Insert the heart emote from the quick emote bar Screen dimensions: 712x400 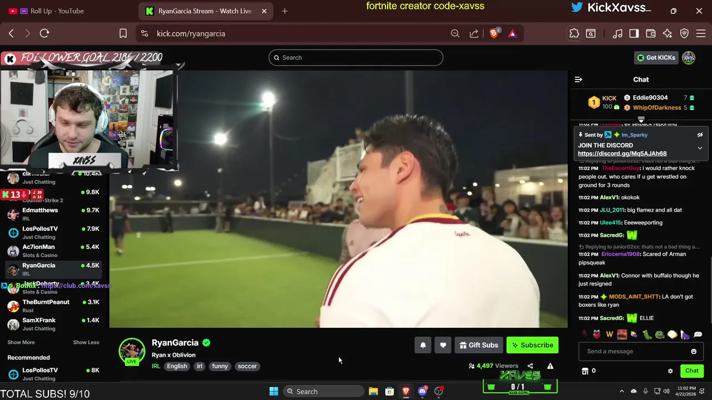click(597, 334)
